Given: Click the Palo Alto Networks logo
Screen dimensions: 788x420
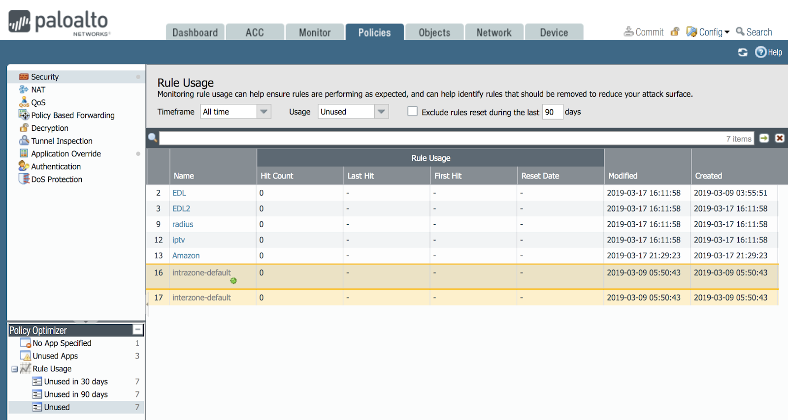Looking at the screenshot, I should pyautogui.click(x=59, y=23).
